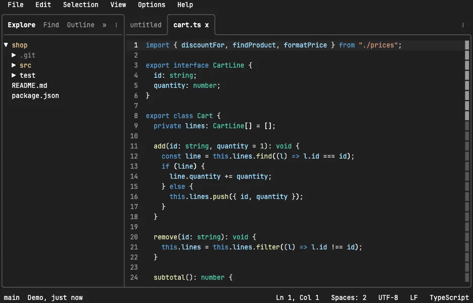Change indentation via Spaces: 2

348,297
